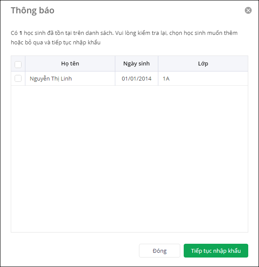Click the bold number 1 in message
This screenshot has height=267, width=259.
pos(21,33)
